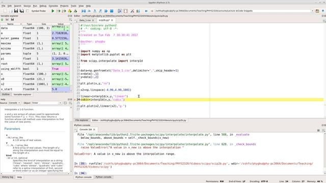Open the Help Source Console dropdown
Image resolution: width=326 pixels, height=183 pixels.
click(x=14, y=103)
